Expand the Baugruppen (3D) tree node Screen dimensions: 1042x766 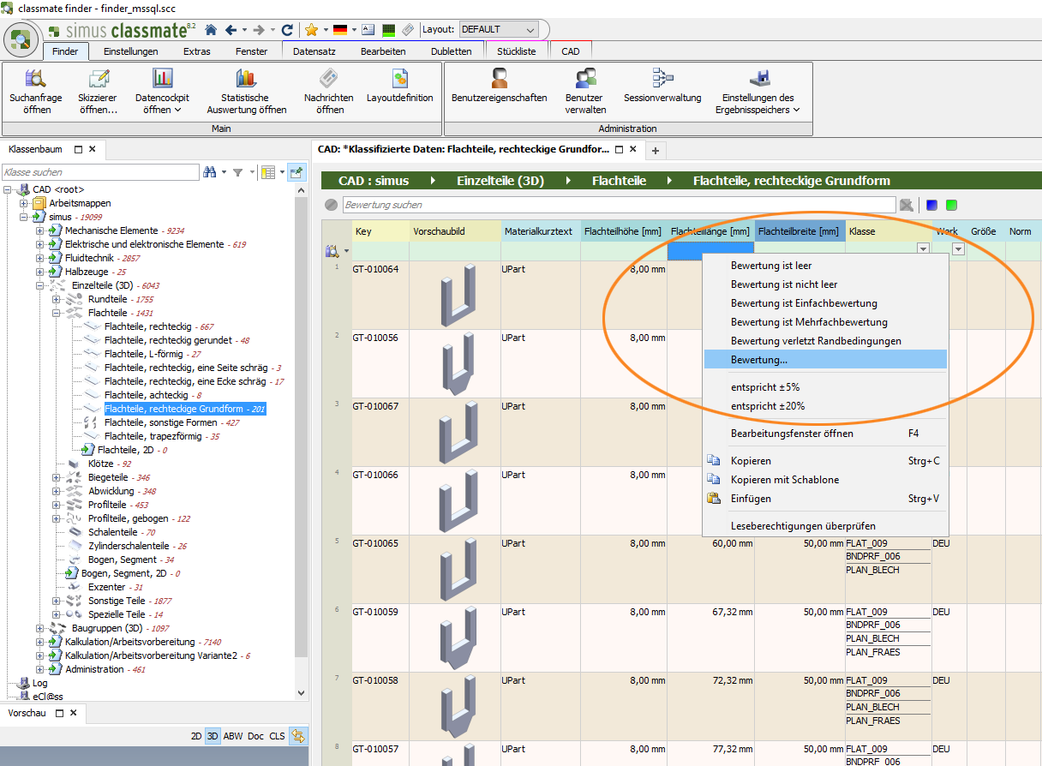[x=40, y=628]
